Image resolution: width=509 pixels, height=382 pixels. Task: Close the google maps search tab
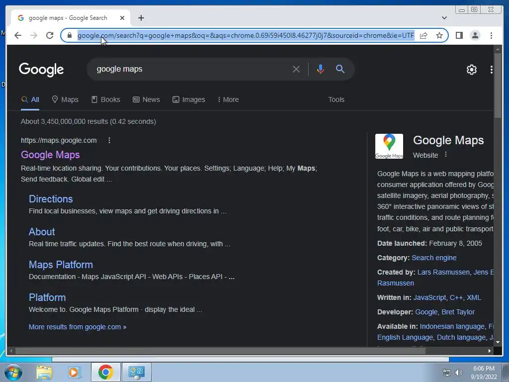[122, 18]
